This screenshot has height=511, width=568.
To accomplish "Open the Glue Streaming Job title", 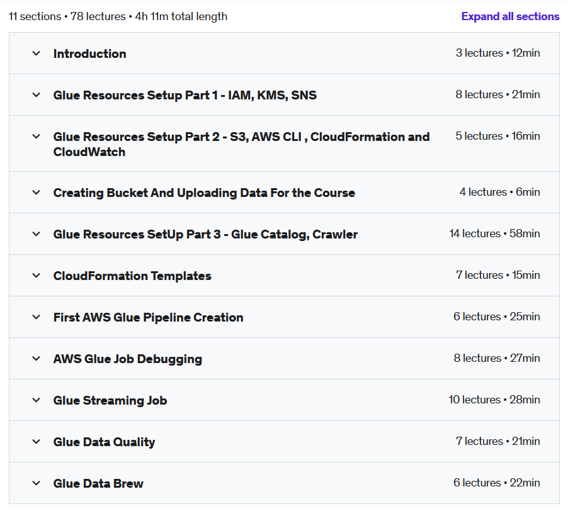I will pos(110,401).
